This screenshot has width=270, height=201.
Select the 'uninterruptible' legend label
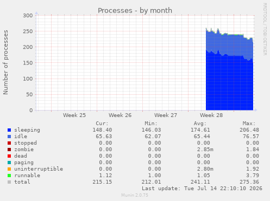pos(39,169)
